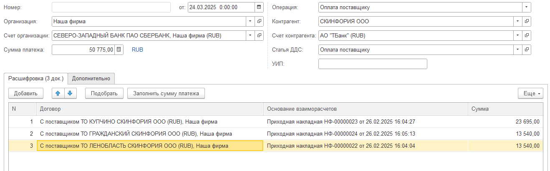Viewport: 550px width, 171px height.
Task: Expand the Организация dropdown list
Action: pyautogui.click(x=250, y=22)
